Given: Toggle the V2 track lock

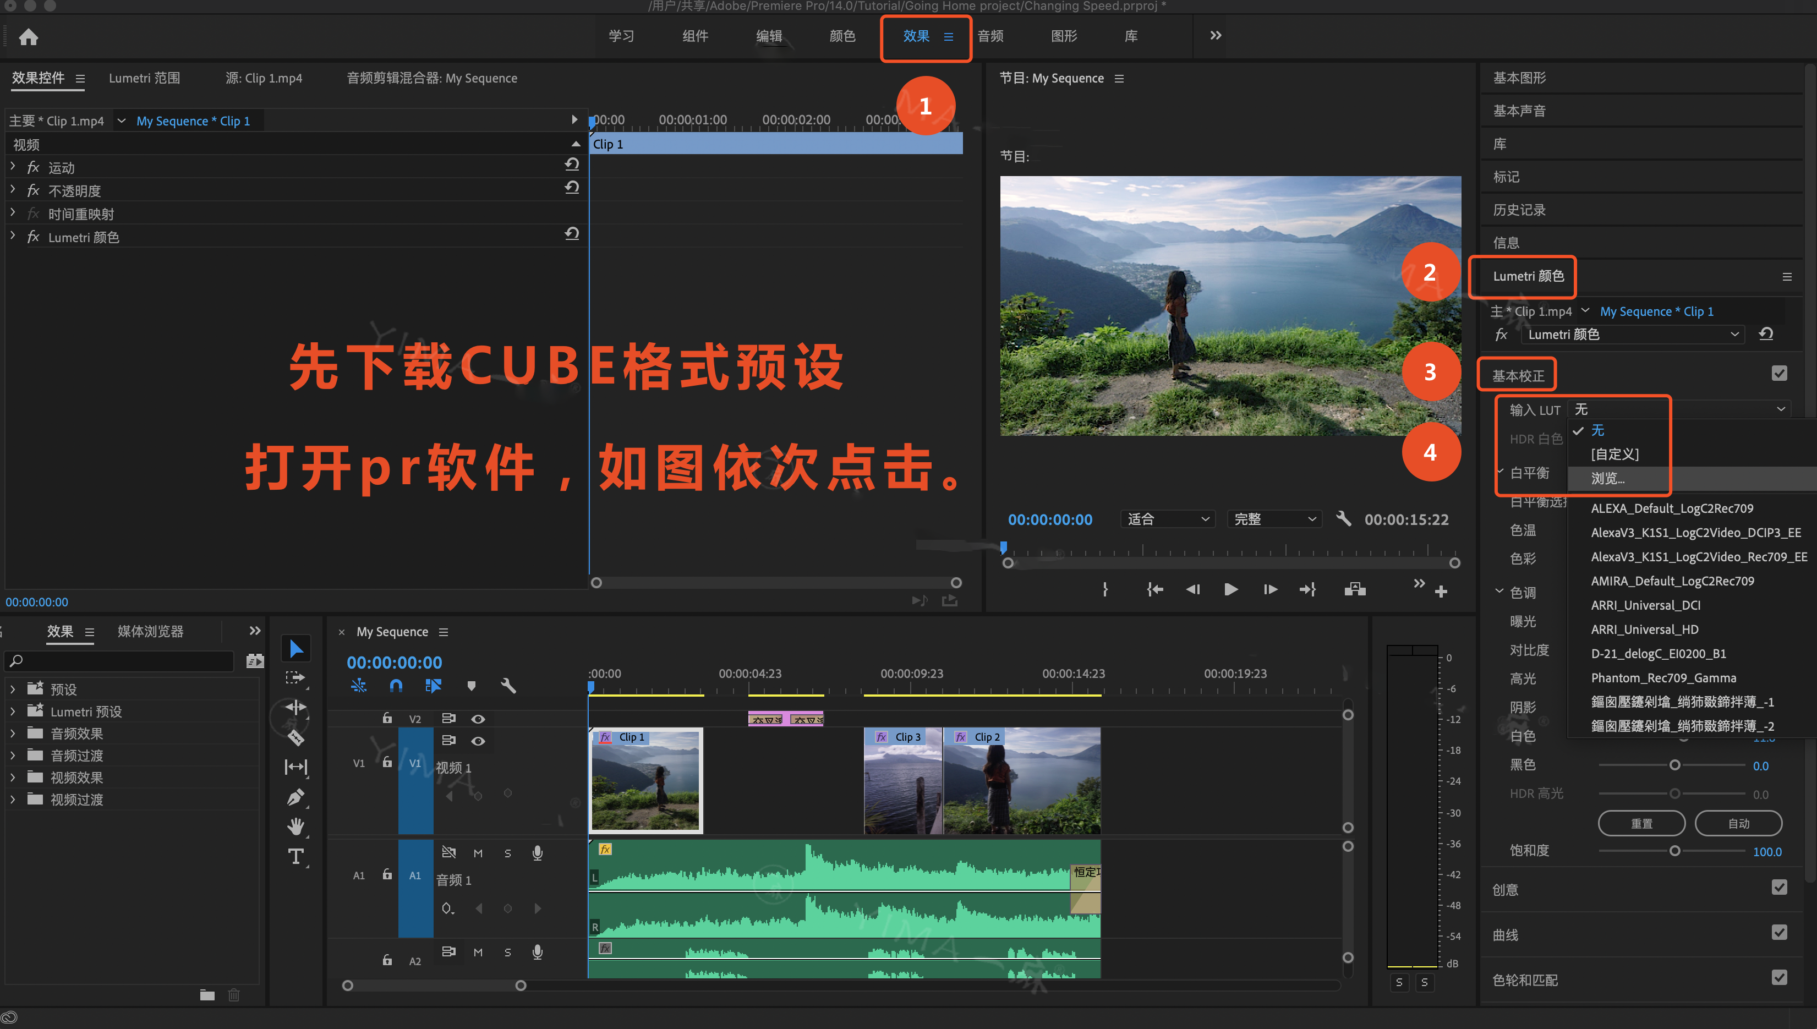Looking at the screenshot, I should pos(387,718).
